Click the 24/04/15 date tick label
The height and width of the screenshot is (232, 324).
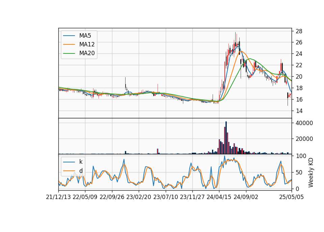[219, 197]
